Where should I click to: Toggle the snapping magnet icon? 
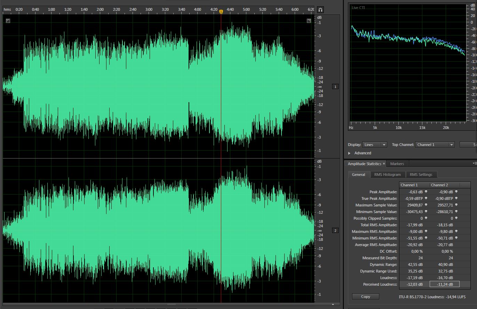320,10
